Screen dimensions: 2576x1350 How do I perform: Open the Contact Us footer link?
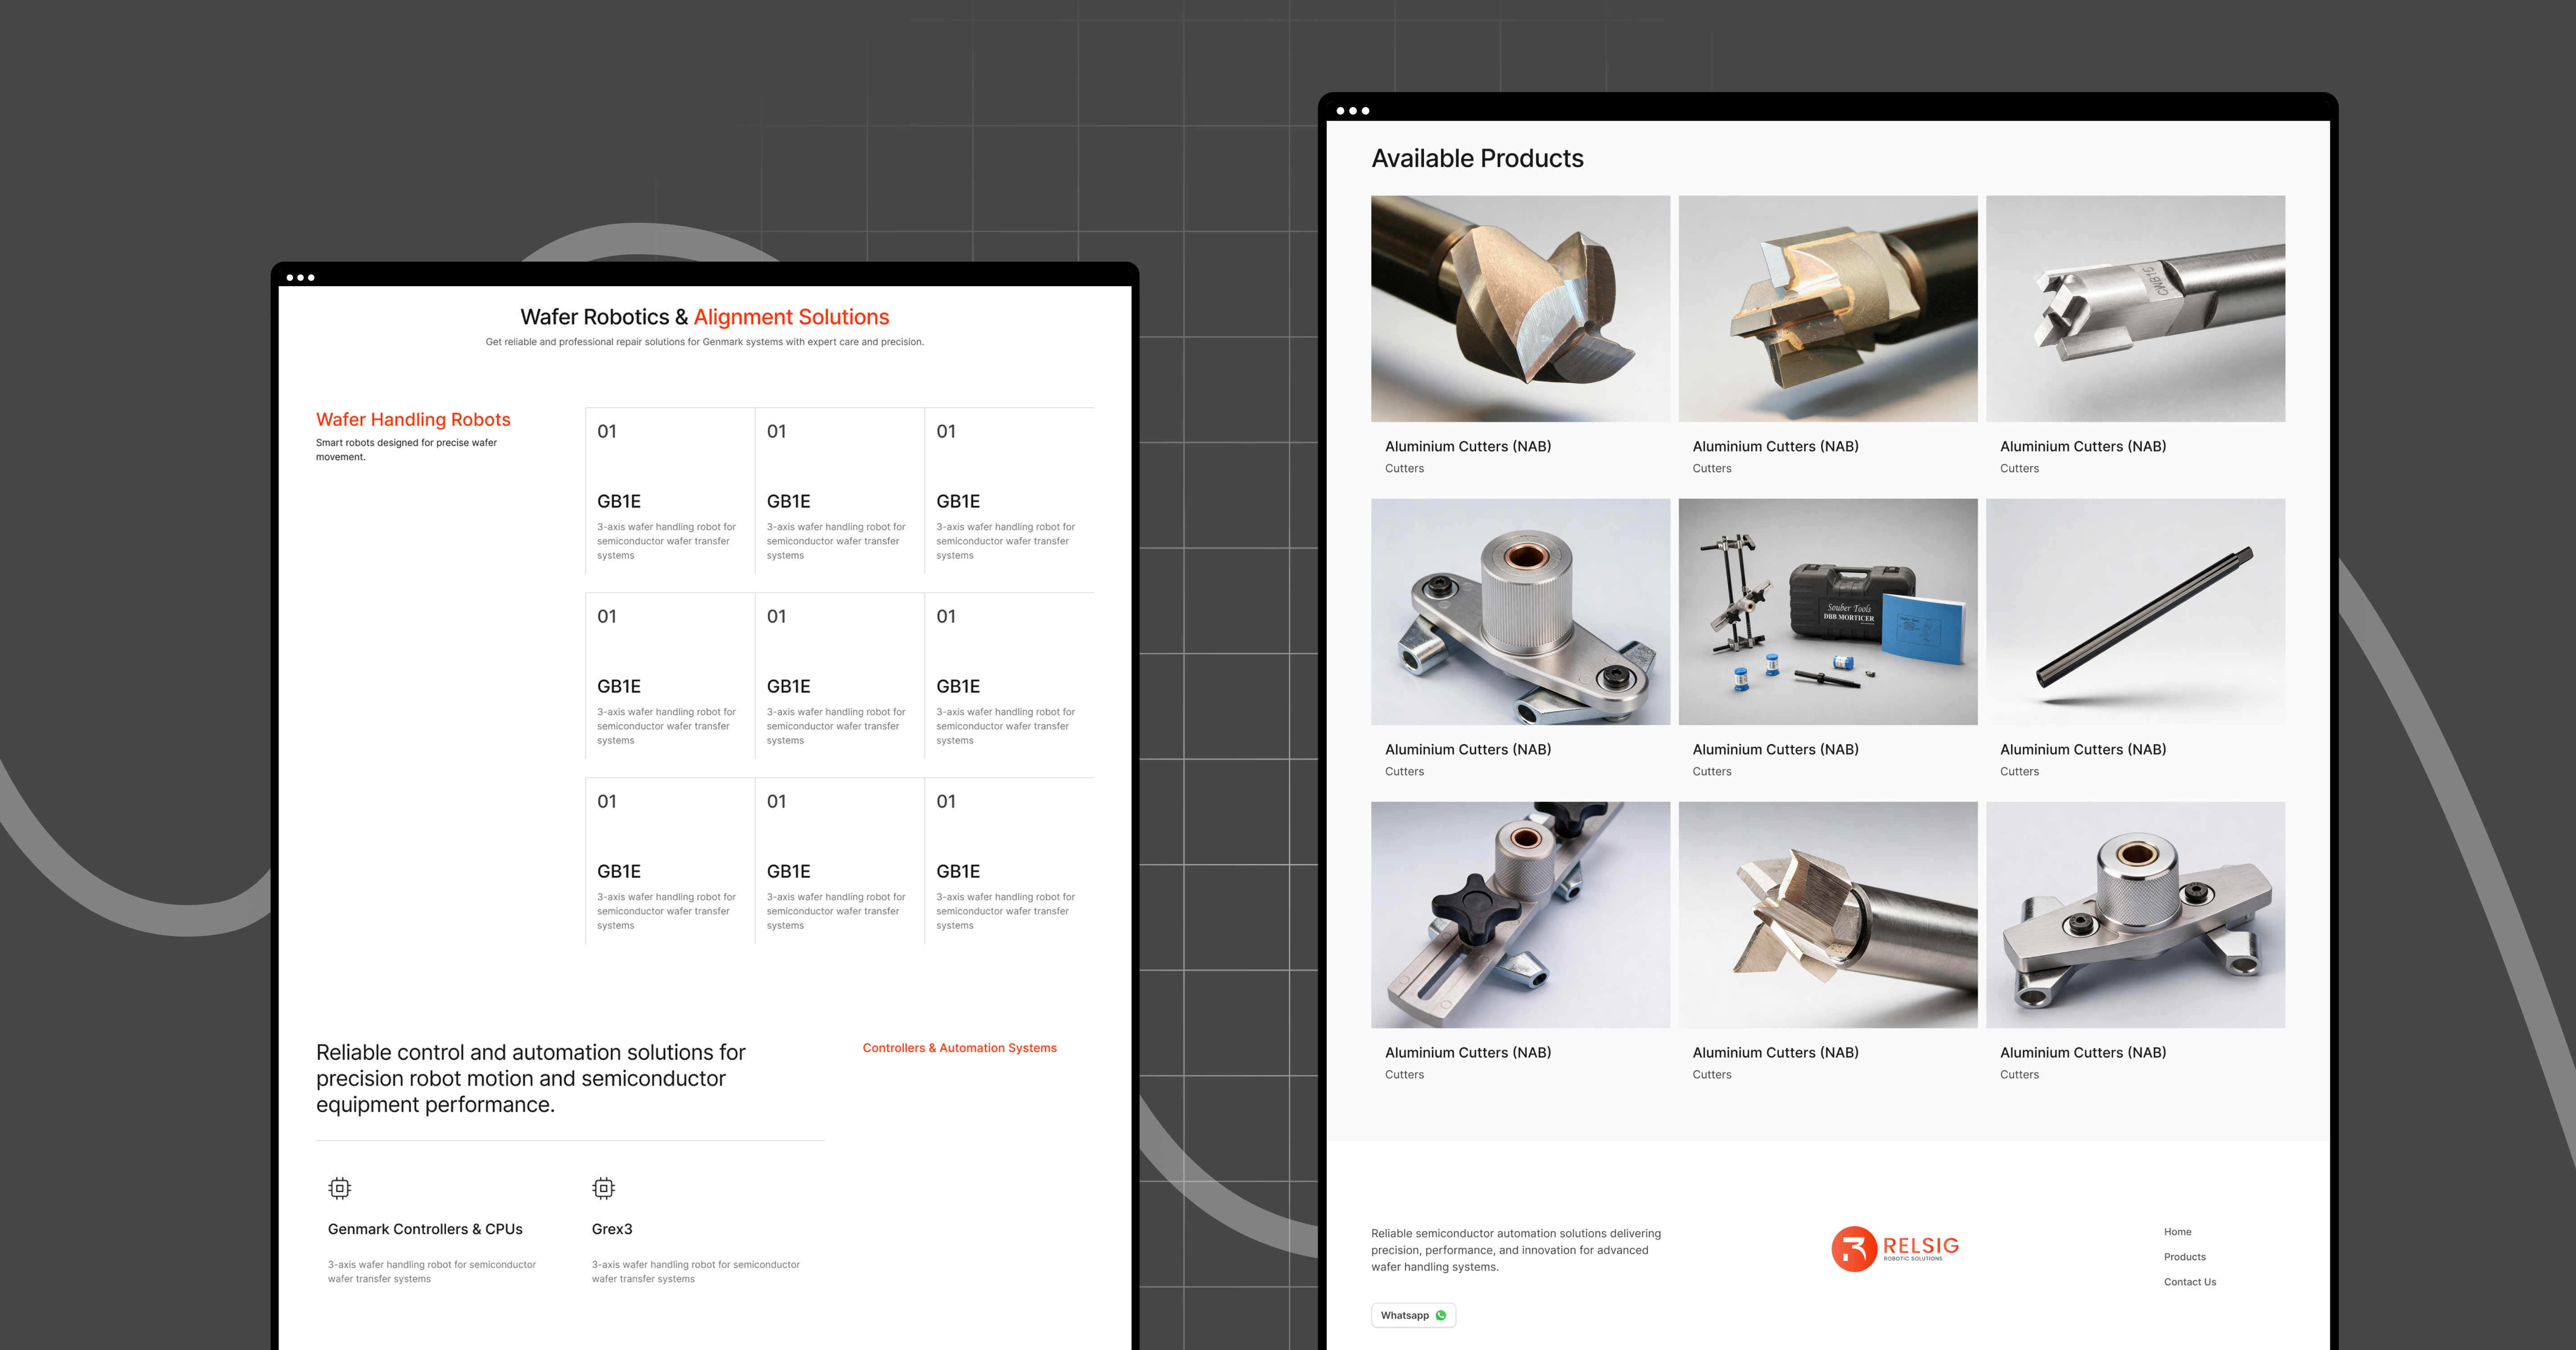(x=2189, y=1282)
